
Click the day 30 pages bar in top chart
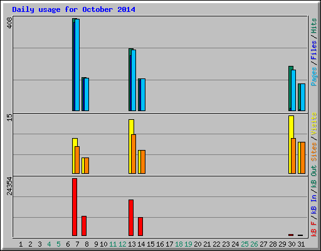pos(293,90)
